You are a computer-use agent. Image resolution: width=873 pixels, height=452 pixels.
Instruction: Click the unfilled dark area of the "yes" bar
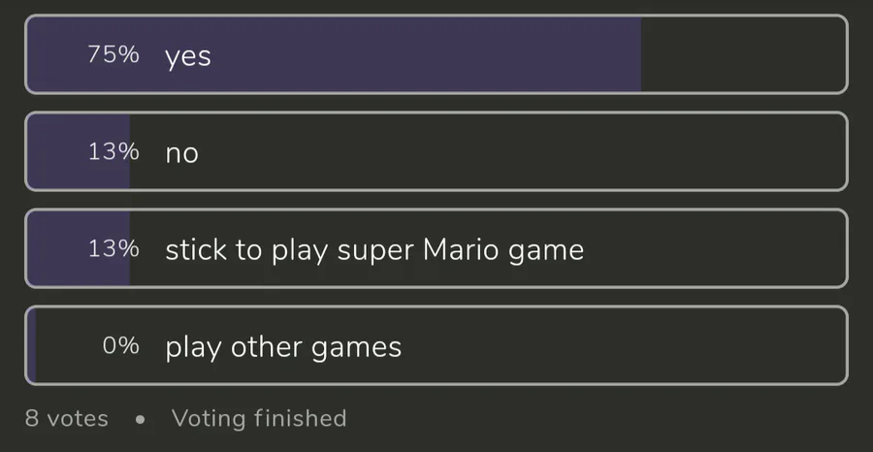pos(742,55)
